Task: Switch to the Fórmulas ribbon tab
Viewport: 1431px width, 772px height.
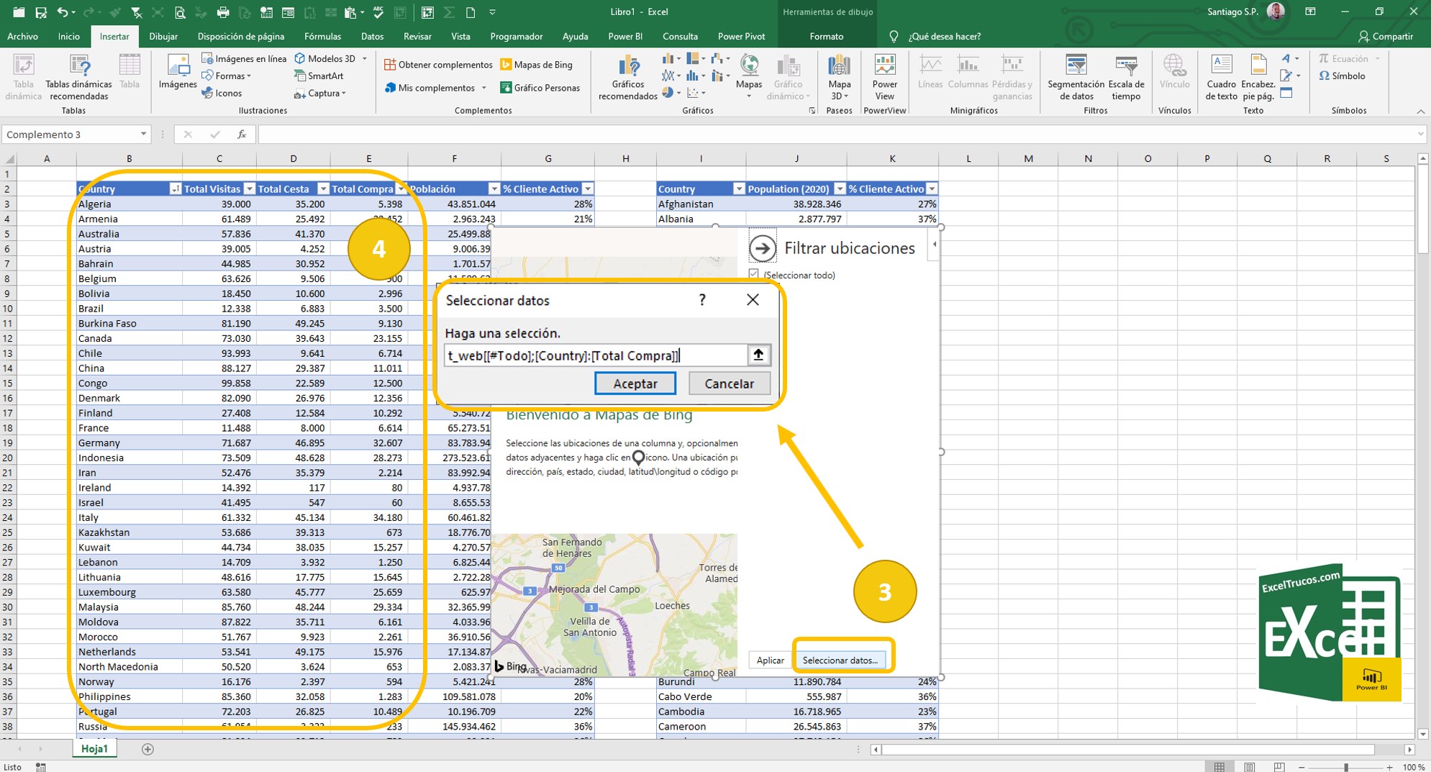Action: [322, 36]
